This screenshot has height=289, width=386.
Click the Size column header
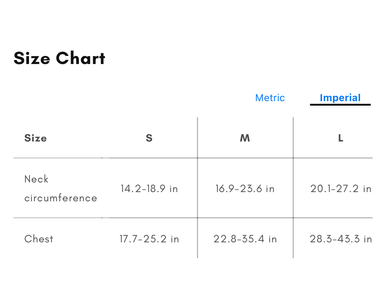tap(36, 138)
